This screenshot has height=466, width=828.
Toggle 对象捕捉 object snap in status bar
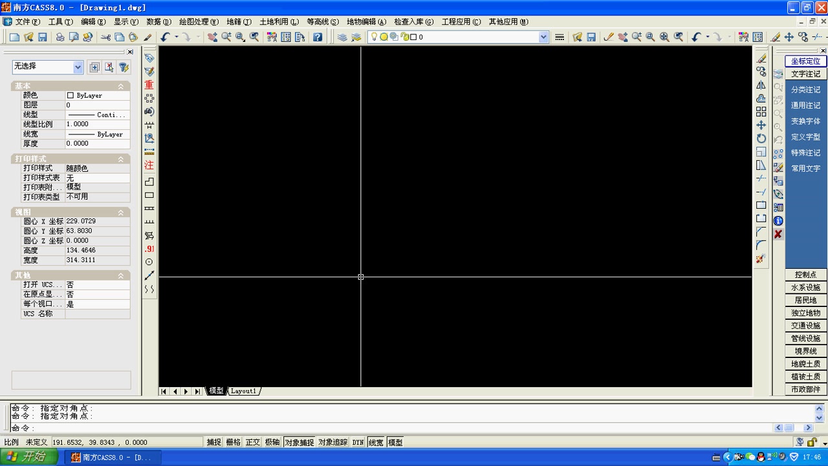(299, 442)
